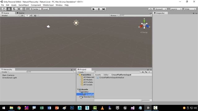Click the red X axis cone of gizmo
This screenshot has width=198, height=111.
pyautogui.click(x=141, y=26)
